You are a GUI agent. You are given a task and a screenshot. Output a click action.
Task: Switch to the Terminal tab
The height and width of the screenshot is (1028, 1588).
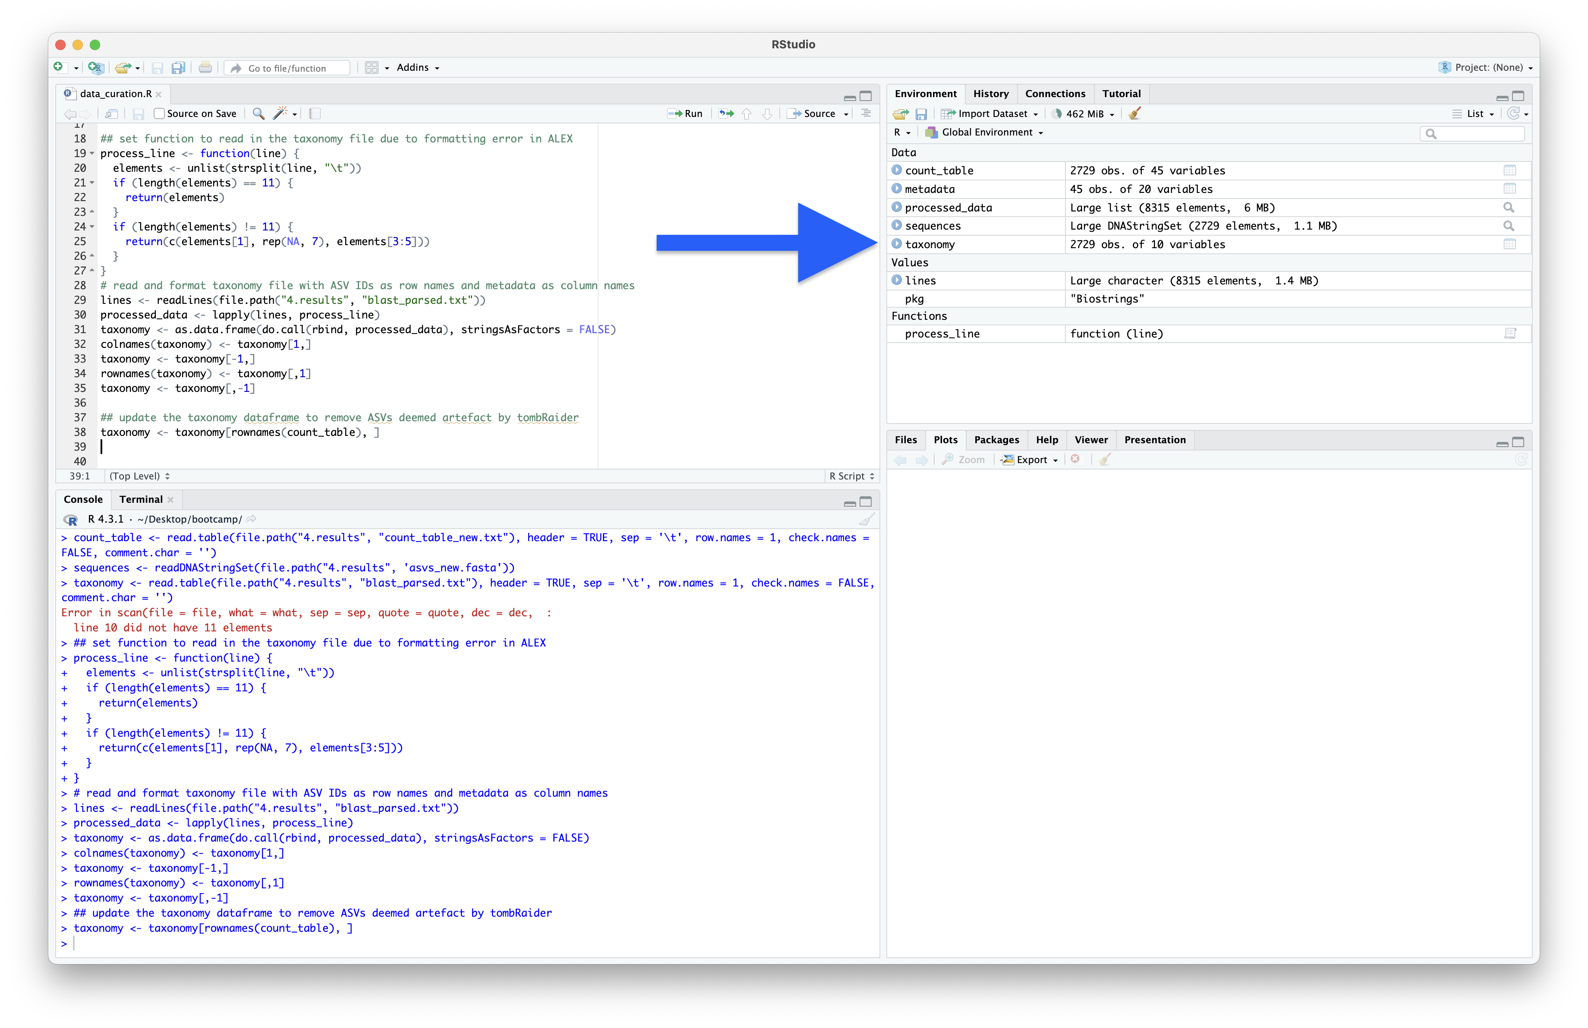[141, 499]
